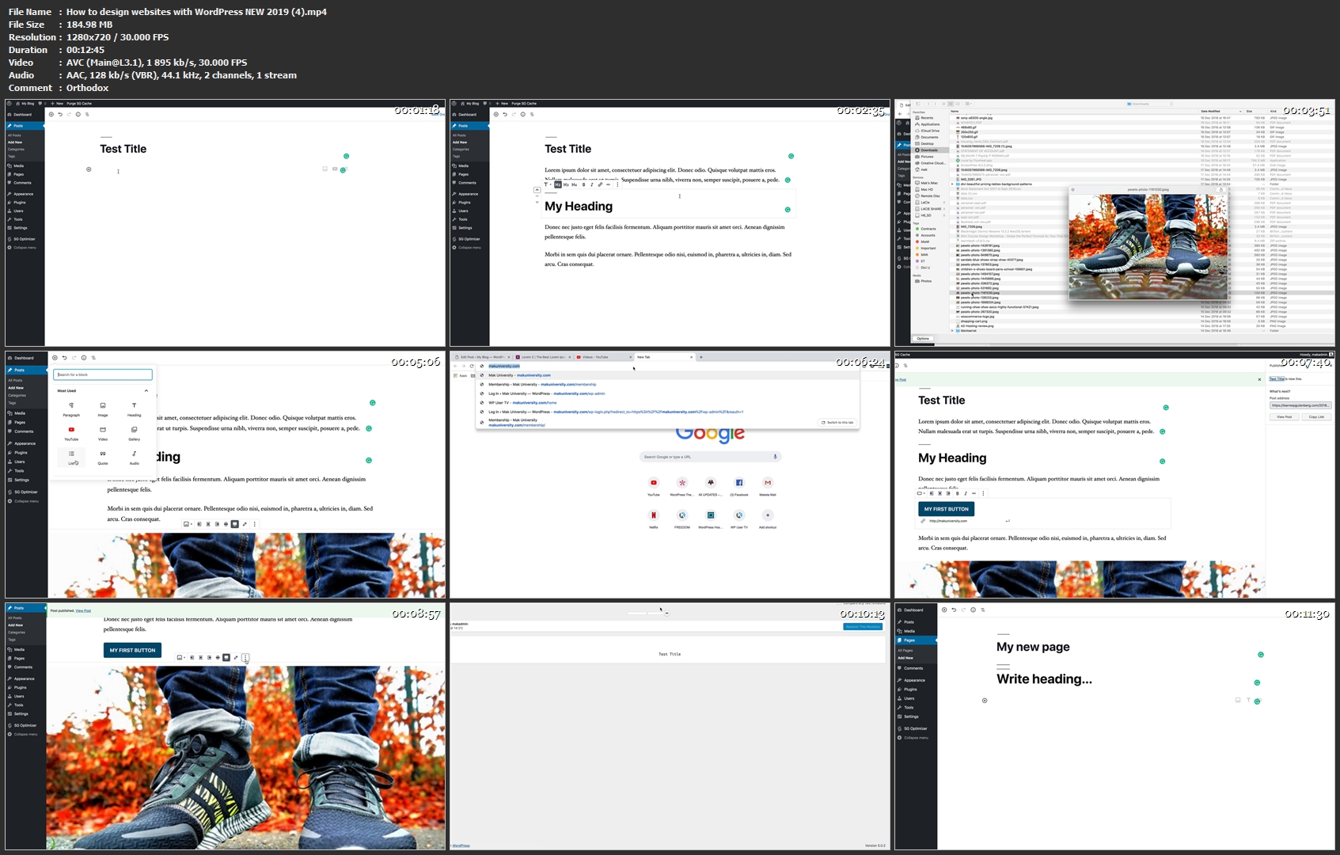Click Collapse menu in 00:01:18 frame
The width and height of the screenshot is (1340, 855).
(x=22, y=248)
